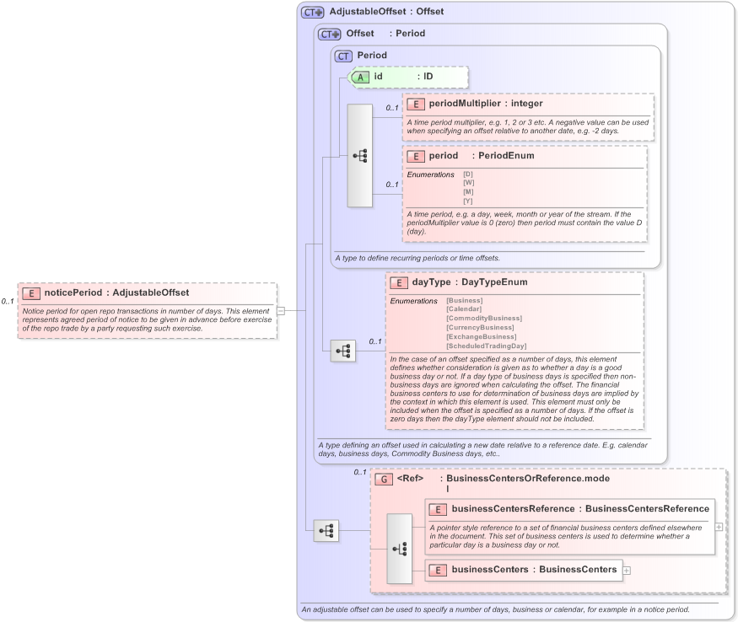Click the 0..1 cardinality beside noticePeriod
The width and height of the screenshot is (738, 622).
tap(8, 302)
